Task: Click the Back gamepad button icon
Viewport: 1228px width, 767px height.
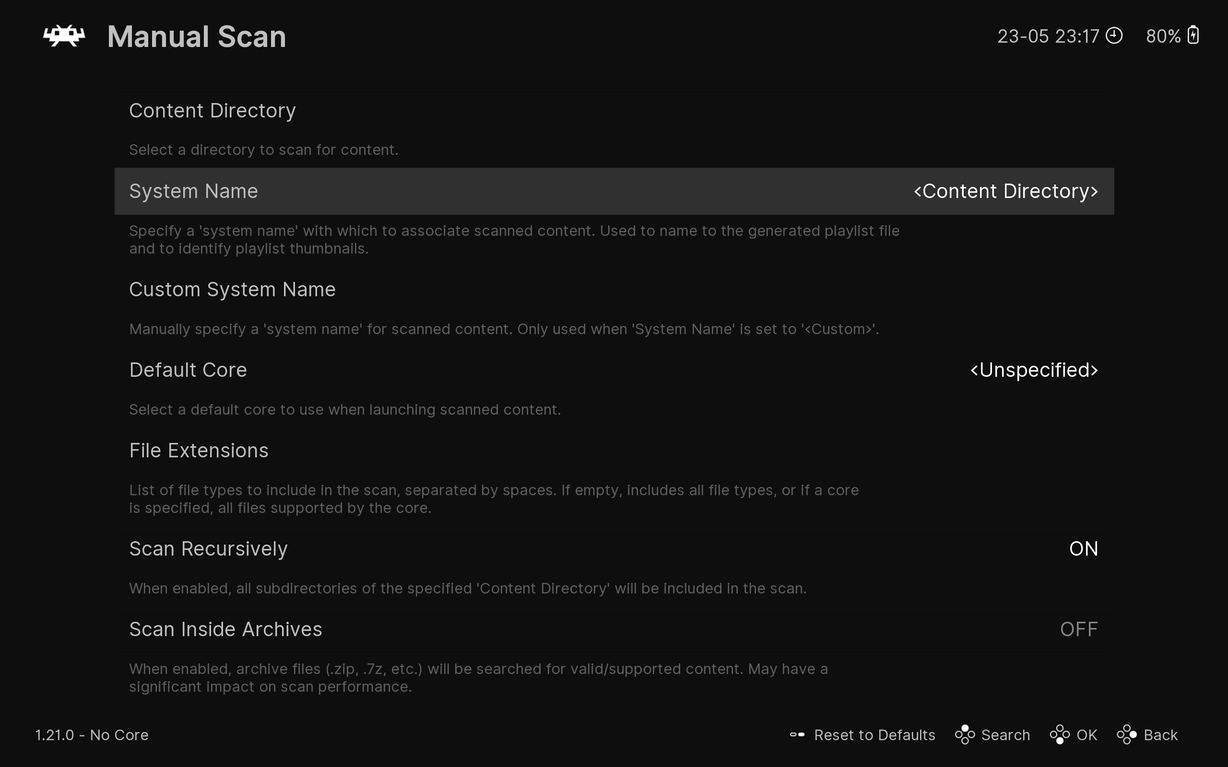Action: point(1126,734)
